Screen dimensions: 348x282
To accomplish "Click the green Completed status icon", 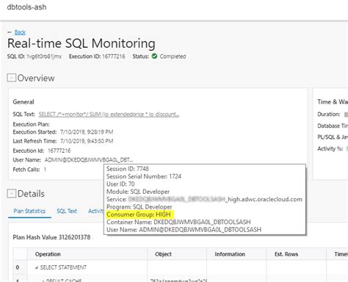I will (x=154, y=56).
